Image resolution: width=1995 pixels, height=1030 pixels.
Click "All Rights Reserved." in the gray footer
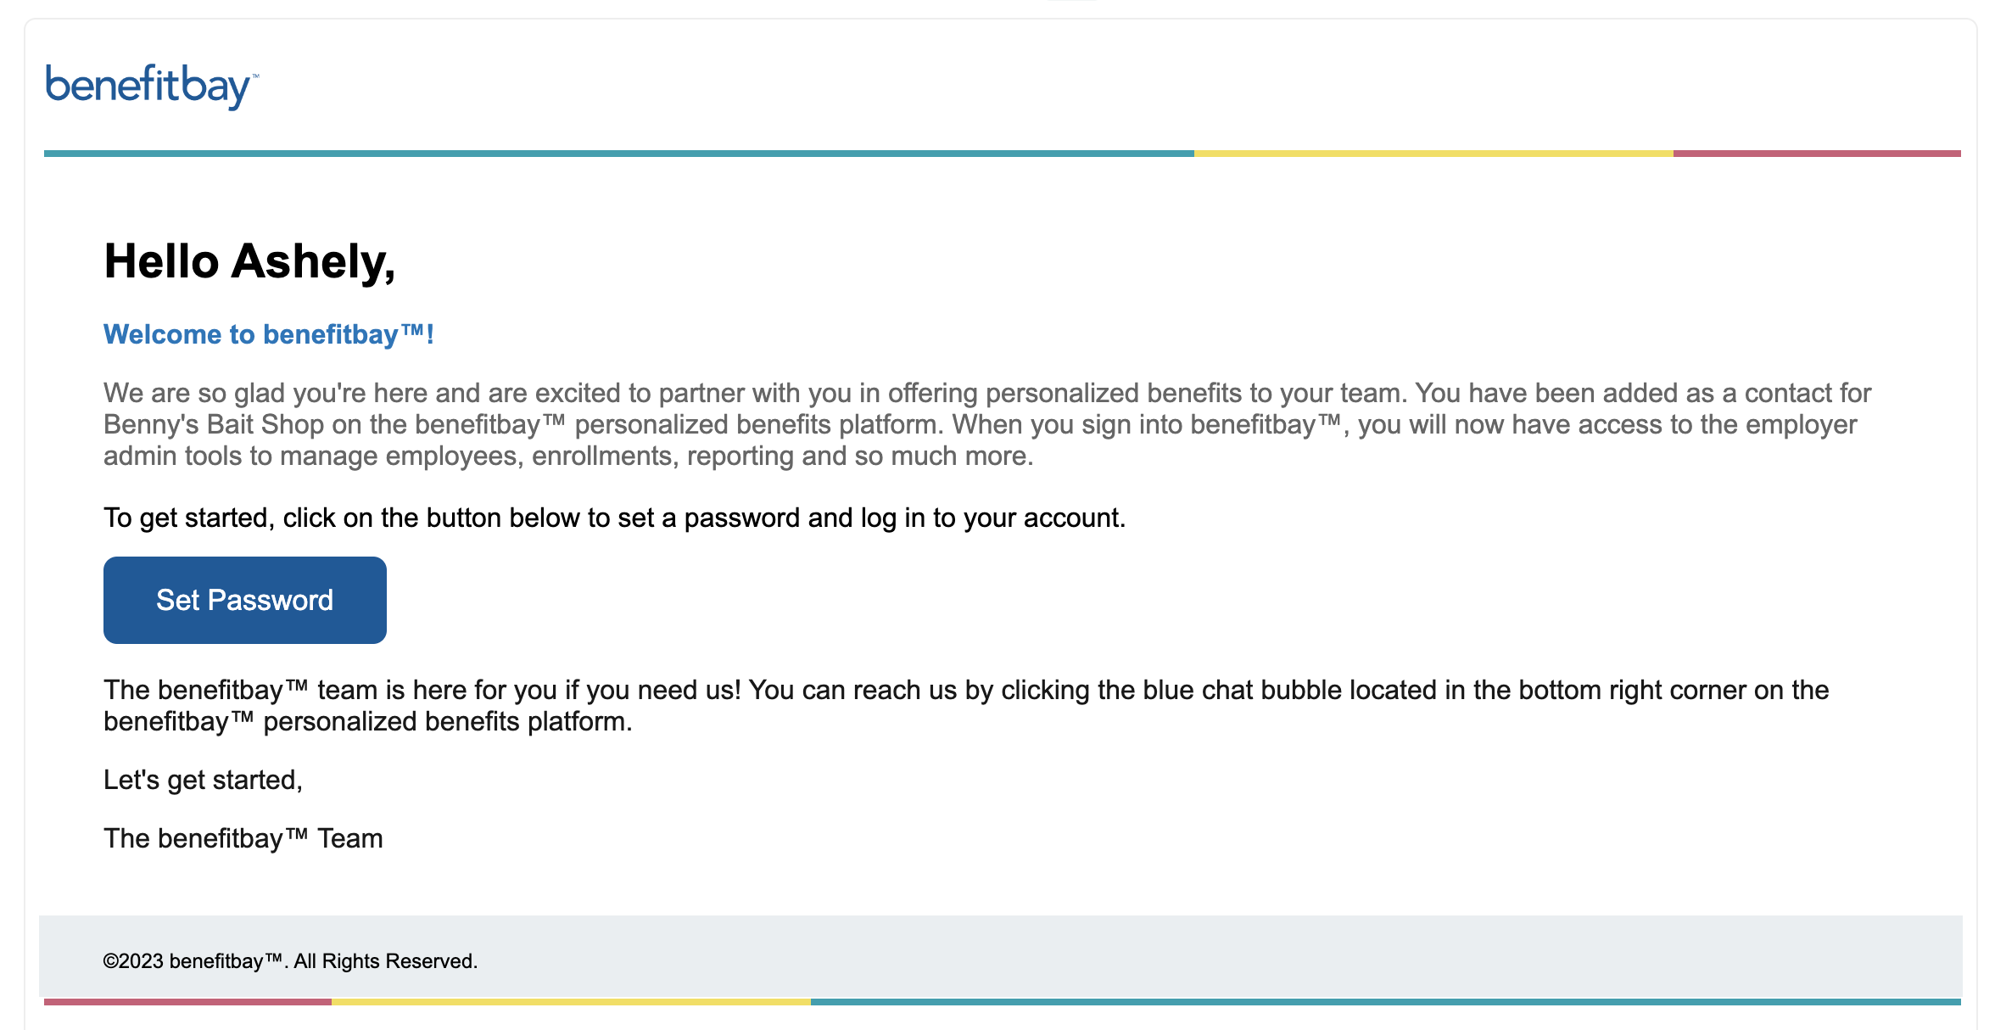(x=386, y=961)
